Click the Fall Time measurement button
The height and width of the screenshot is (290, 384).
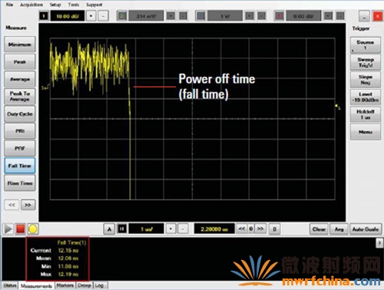[x=20, y=165]
